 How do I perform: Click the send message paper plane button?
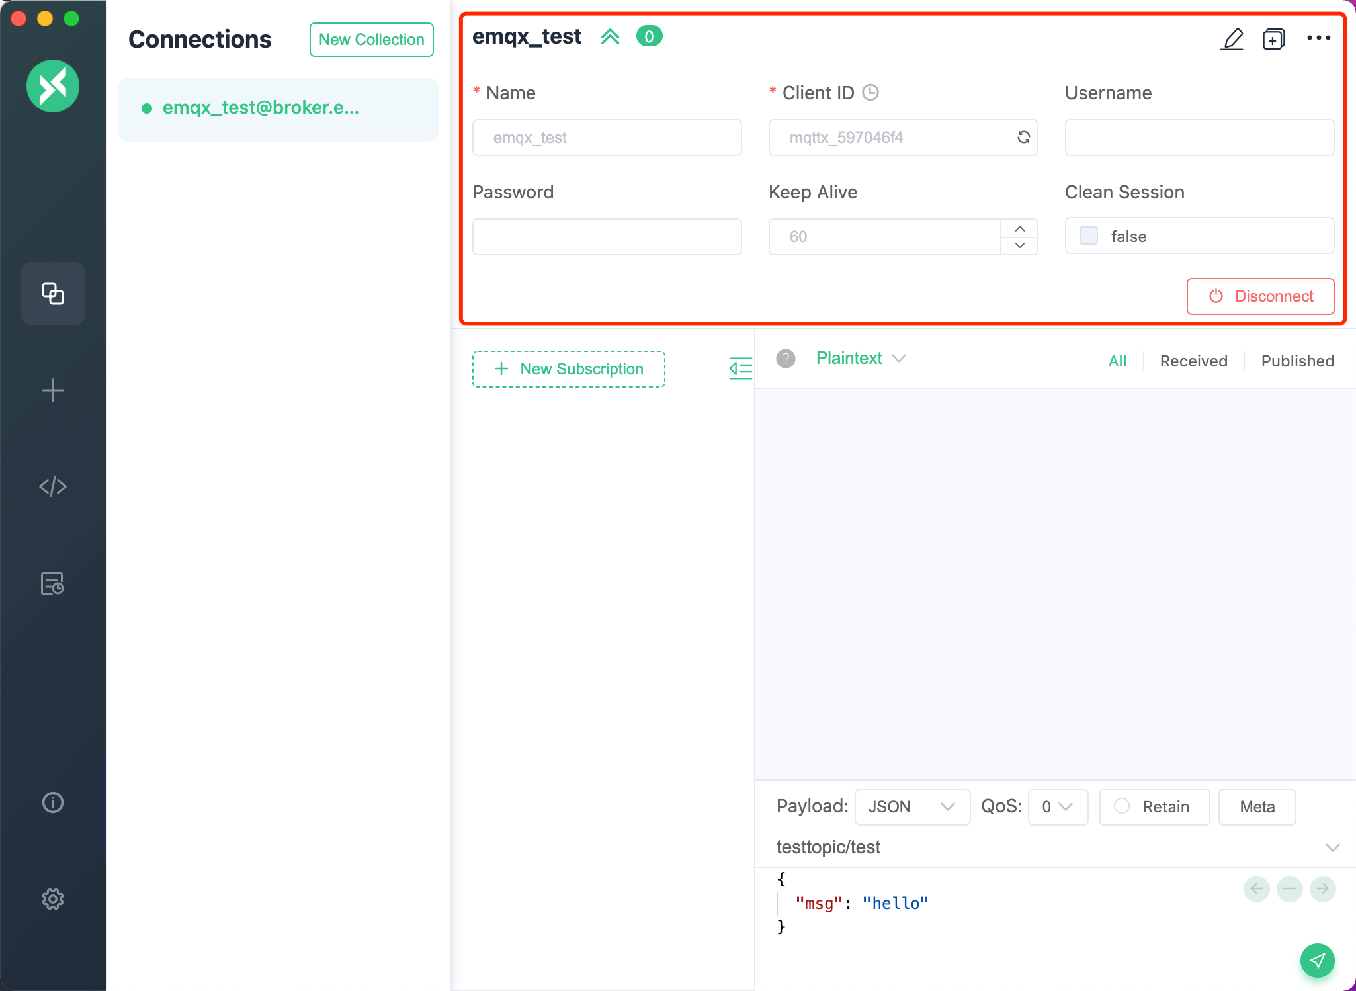[1317, 960]
